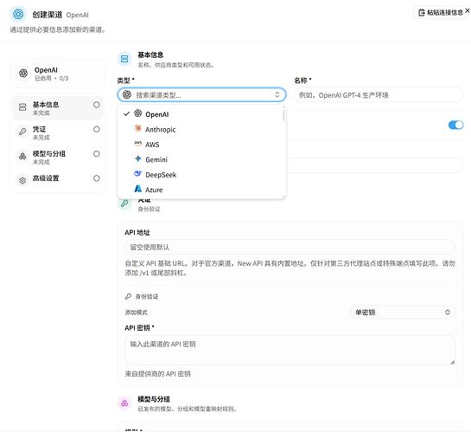Image resolution: width=471 pixels, height=432 pixels.
Task: Select OpenAI from the type list
Action: (x=200, y=114)
